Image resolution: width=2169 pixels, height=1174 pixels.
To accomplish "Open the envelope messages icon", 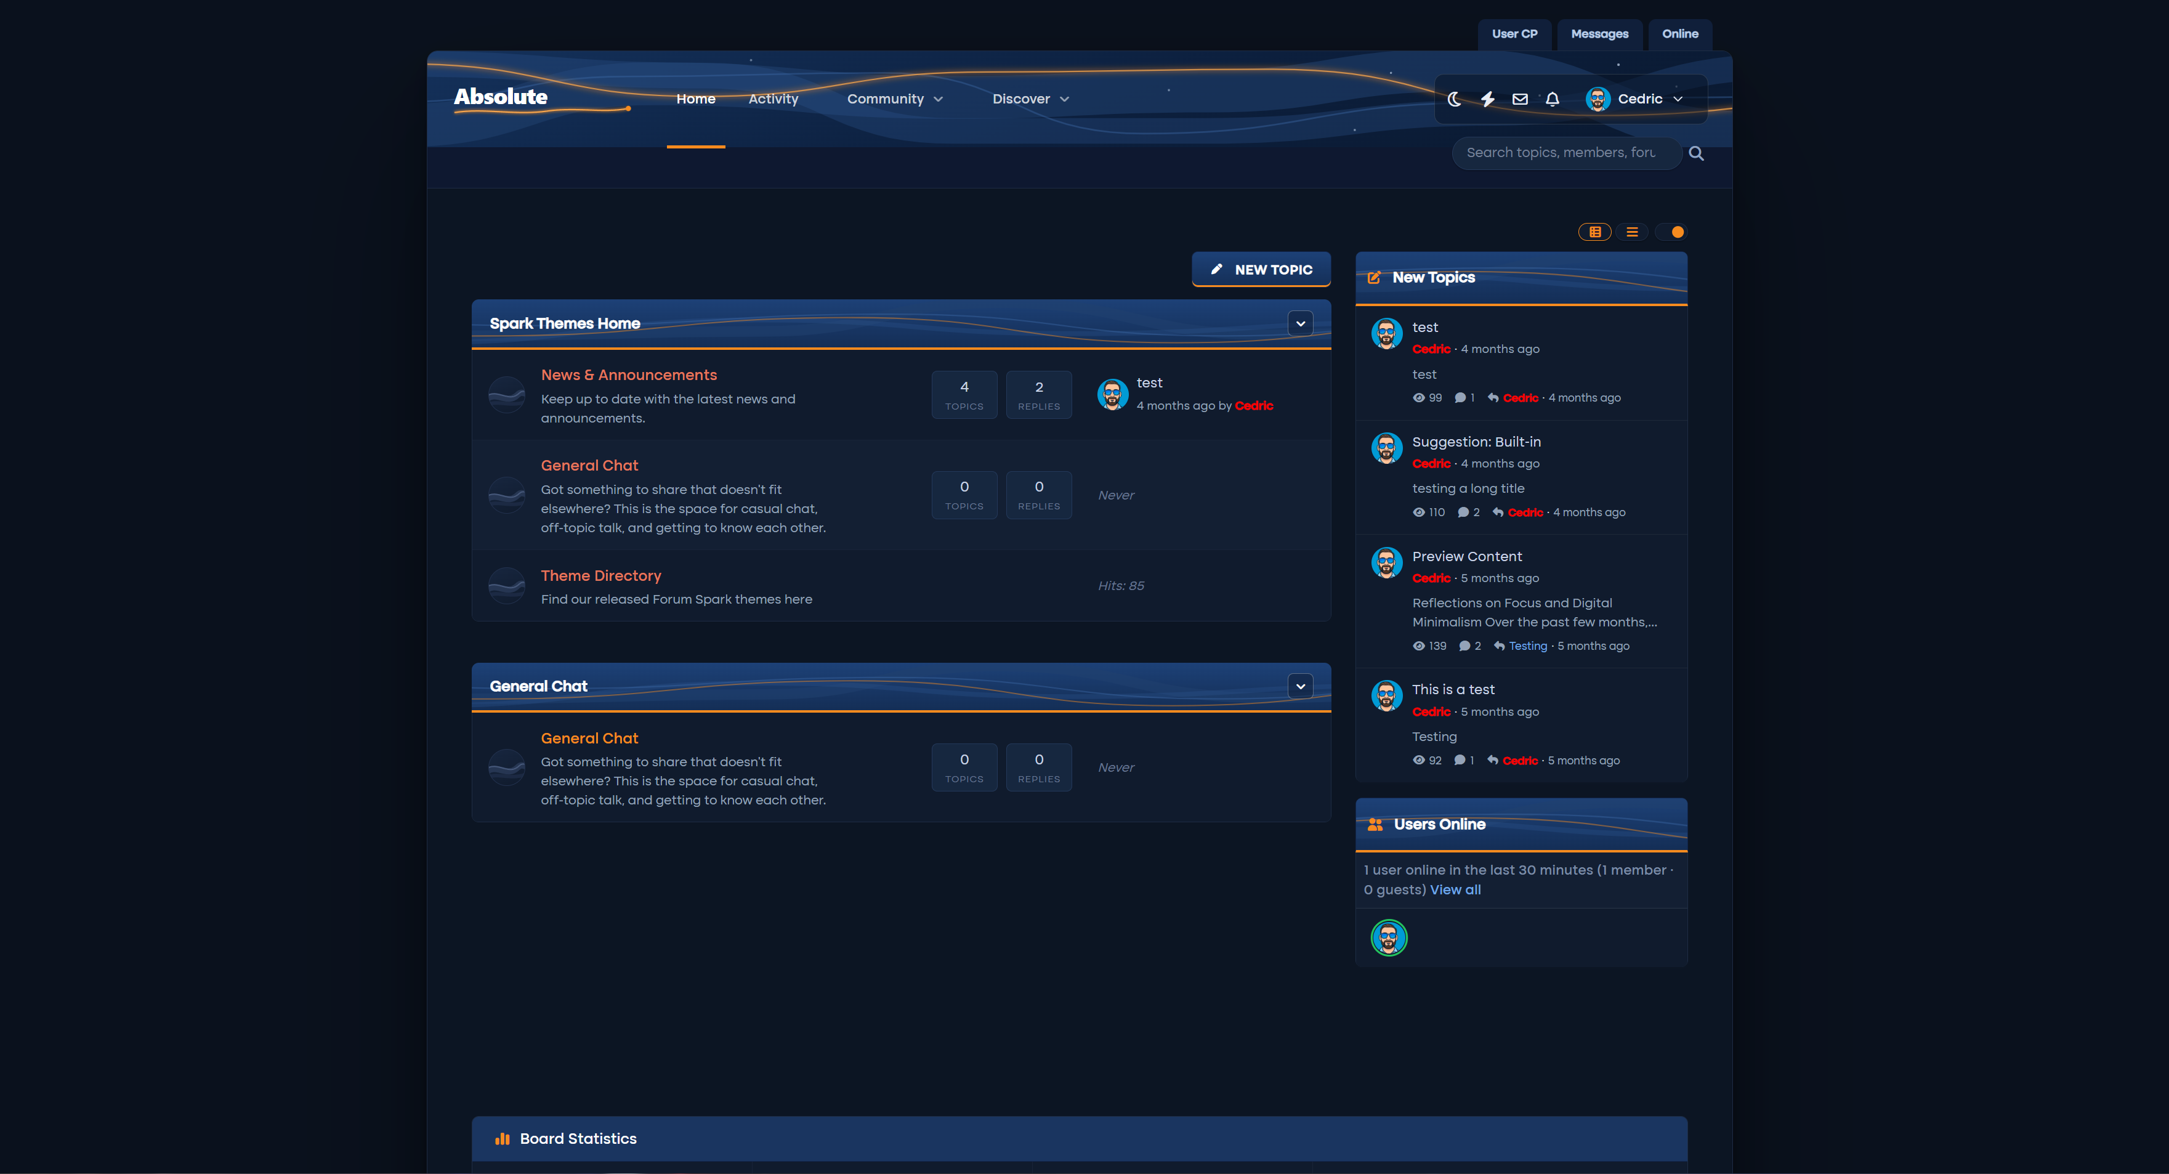I will [1520, 99].
